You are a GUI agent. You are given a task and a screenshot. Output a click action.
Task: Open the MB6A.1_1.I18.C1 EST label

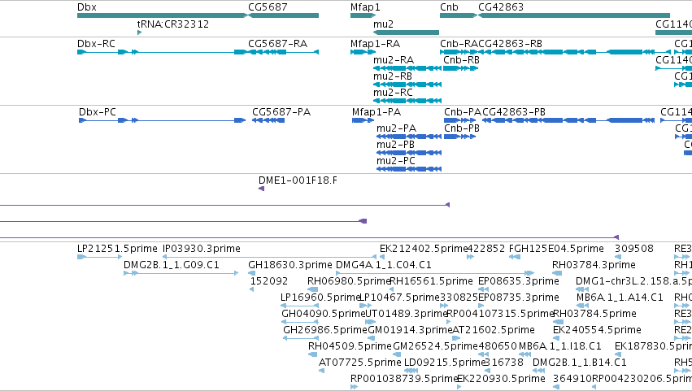[560, 347]
